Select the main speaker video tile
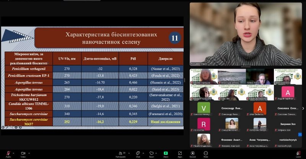The width and height of the screenshot is (306, 159). (246, 34)
